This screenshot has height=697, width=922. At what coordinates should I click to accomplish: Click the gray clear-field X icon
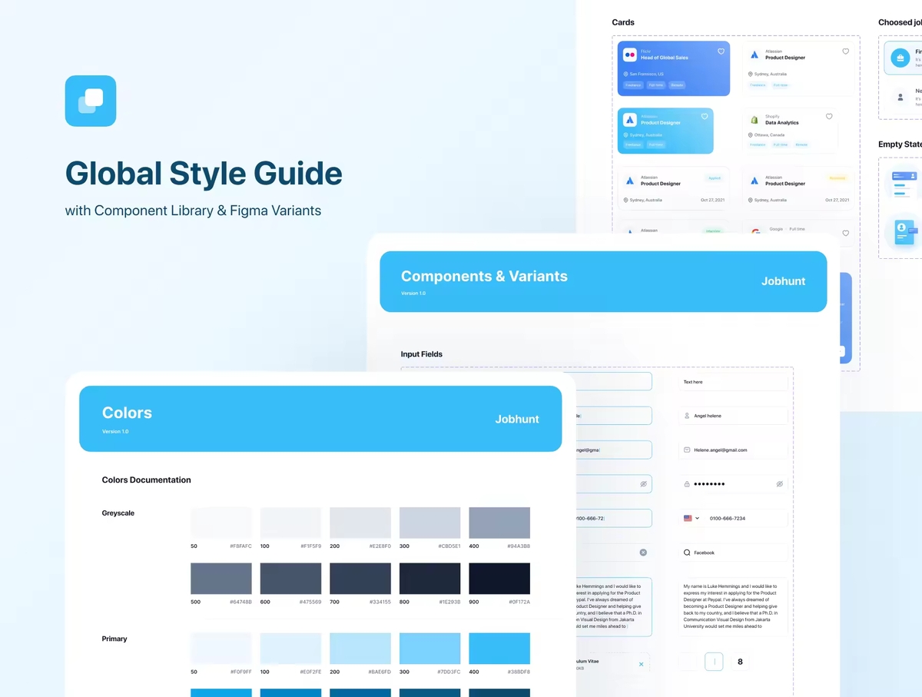643,553
